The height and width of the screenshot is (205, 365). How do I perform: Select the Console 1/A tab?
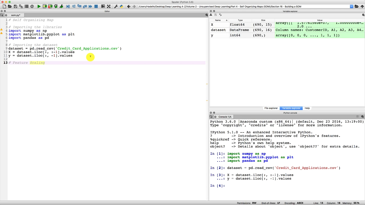pos(225,117)
